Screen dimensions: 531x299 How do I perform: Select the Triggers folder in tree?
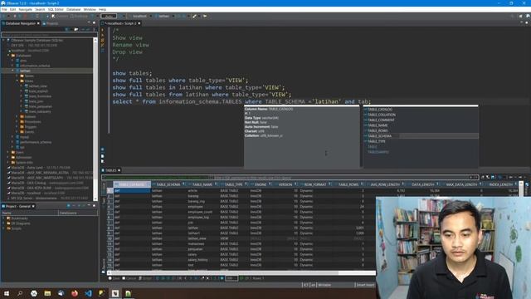pyautogui.click(x=31, y=127)
